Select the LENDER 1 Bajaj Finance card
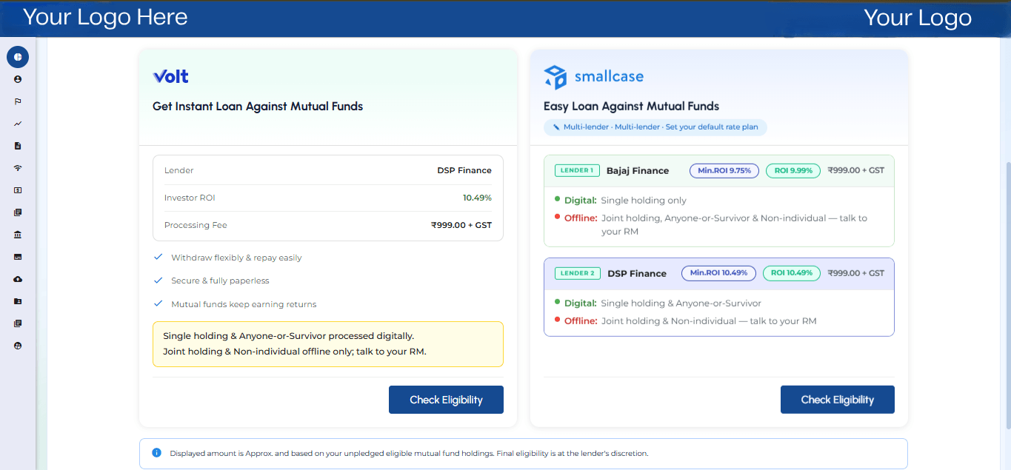Image resolution: width=1011 pixels, height=470 pixels. 718,201
